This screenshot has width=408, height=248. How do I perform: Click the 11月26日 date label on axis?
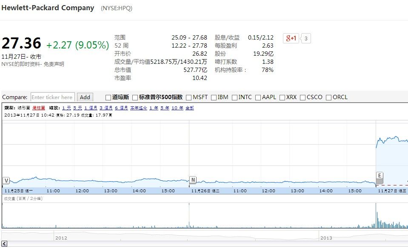(x=205, y=191)
